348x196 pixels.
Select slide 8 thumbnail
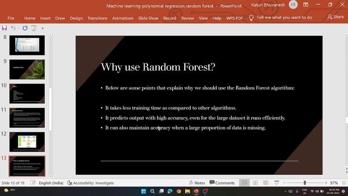27,45
